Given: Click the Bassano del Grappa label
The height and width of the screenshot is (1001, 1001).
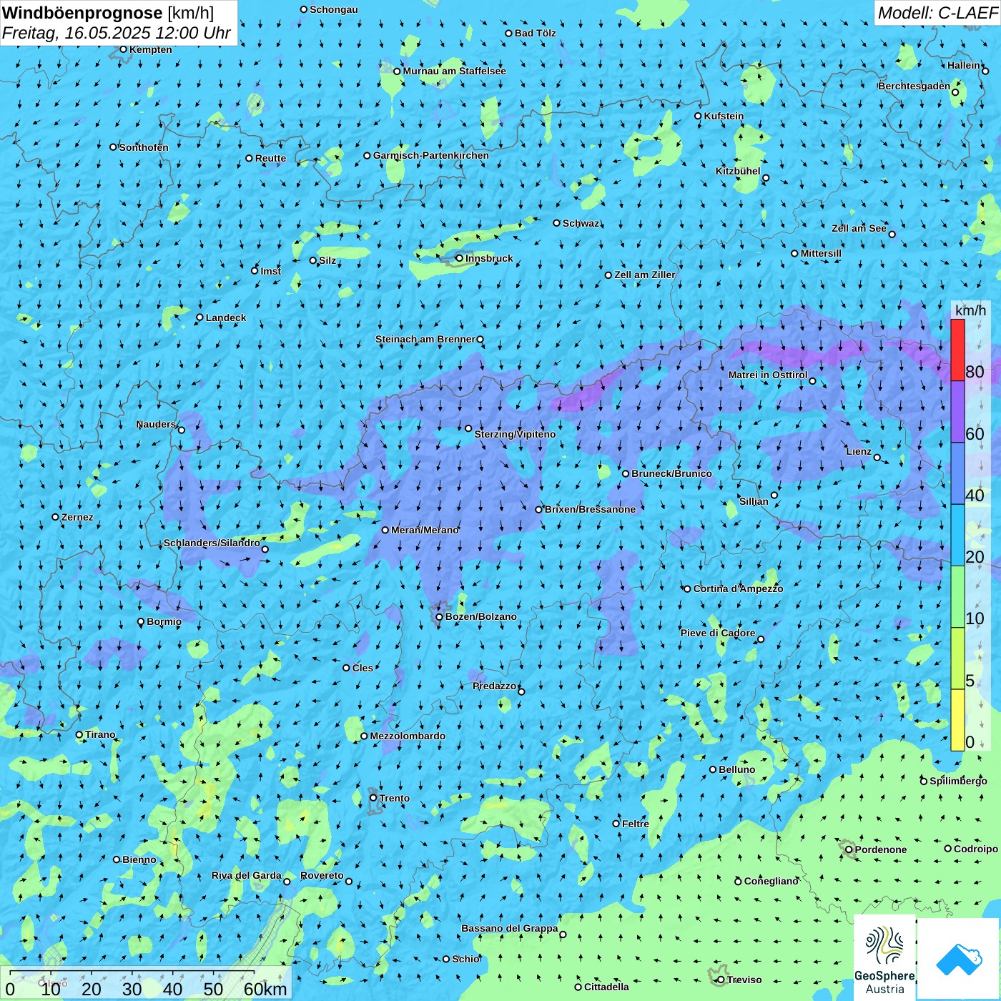Looking at the screenshot, I should click(510, 928).
